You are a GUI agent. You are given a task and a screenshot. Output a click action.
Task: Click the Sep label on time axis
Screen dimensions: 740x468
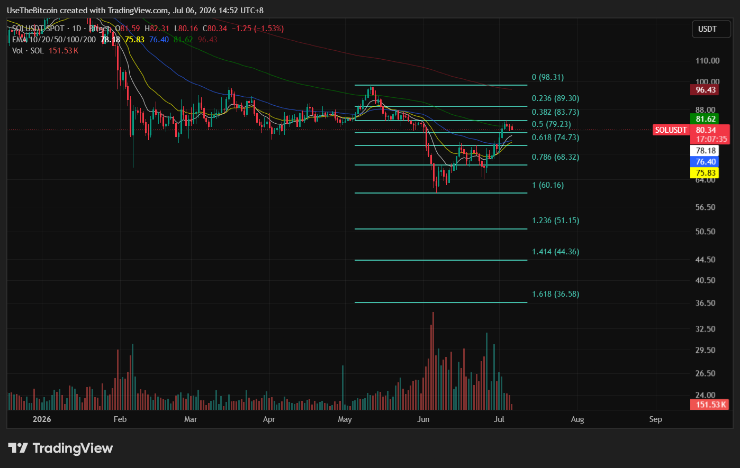(655, 419)
